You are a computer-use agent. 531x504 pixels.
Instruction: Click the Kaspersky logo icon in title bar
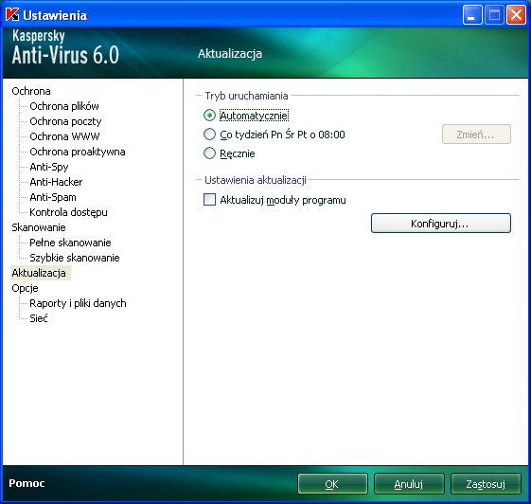[12, 15]
